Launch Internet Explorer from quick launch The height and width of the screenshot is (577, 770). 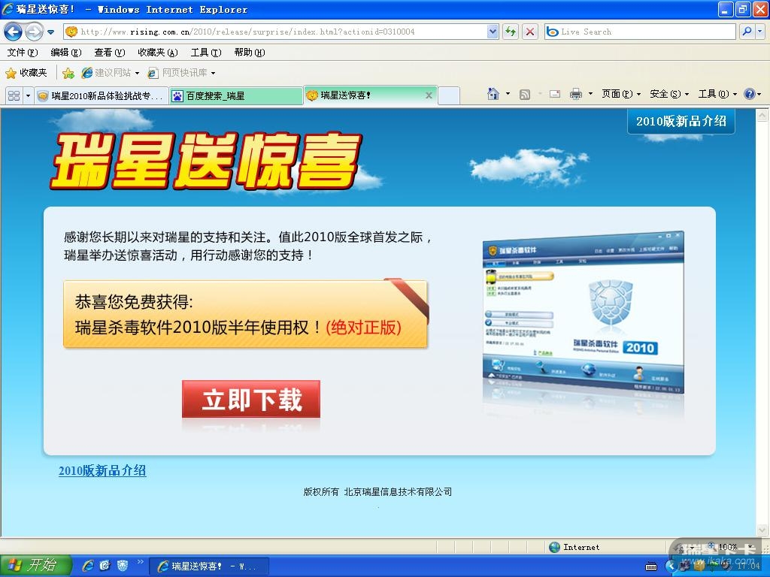[88, 566]
